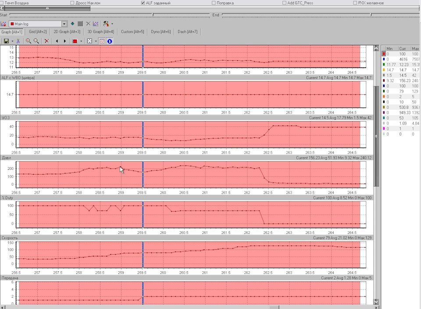Click the Start range slider handle

click(153, 14)
